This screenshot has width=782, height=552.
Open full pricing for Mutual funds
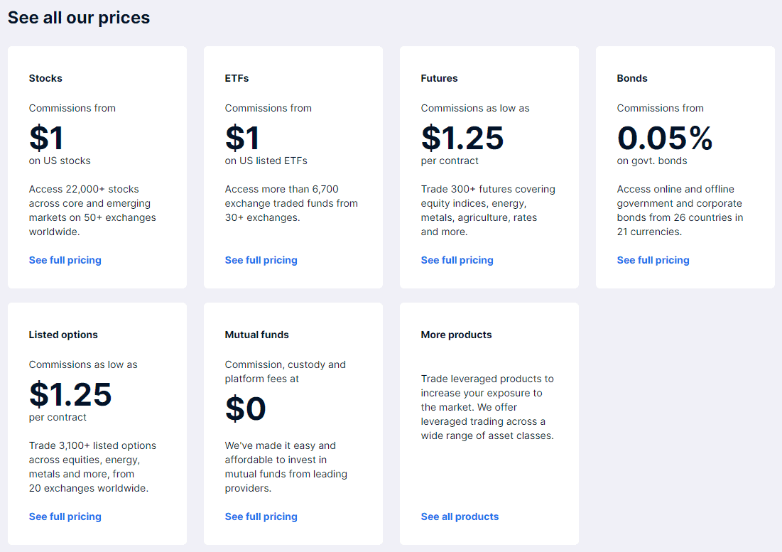261,516
